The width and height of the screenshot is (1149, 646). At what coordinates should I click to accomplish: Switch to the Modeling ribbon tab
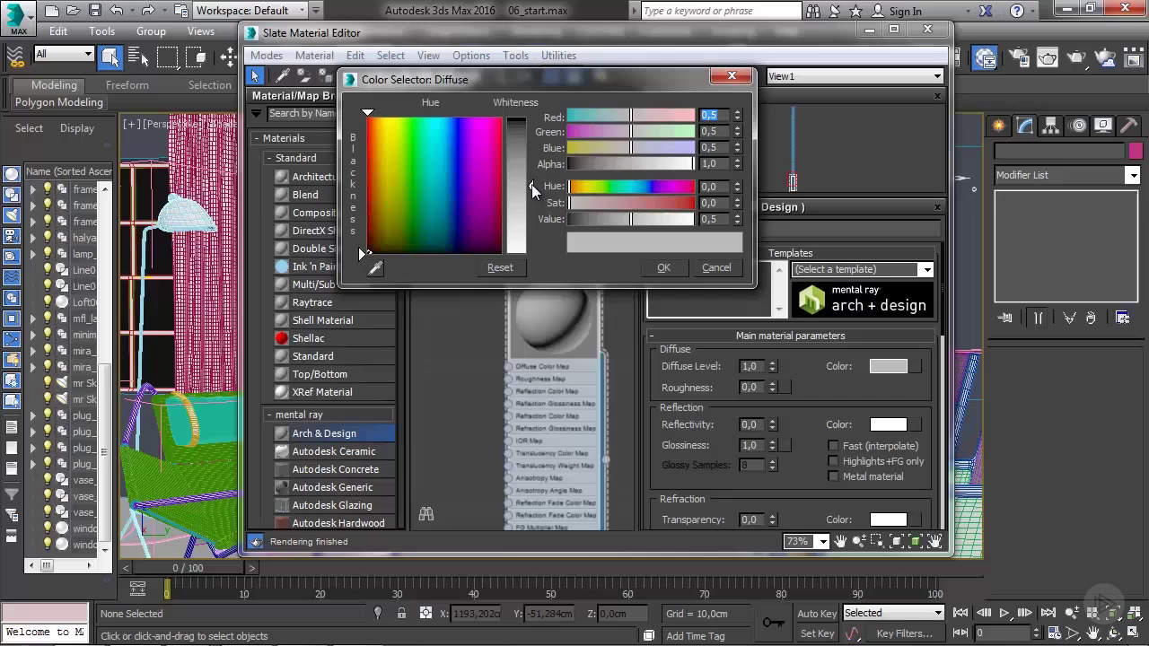54,85
